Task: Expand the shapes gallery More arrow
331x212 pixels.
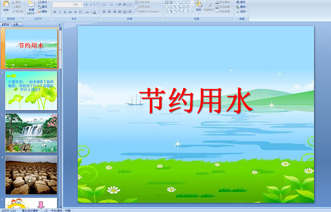Action: 192,11
